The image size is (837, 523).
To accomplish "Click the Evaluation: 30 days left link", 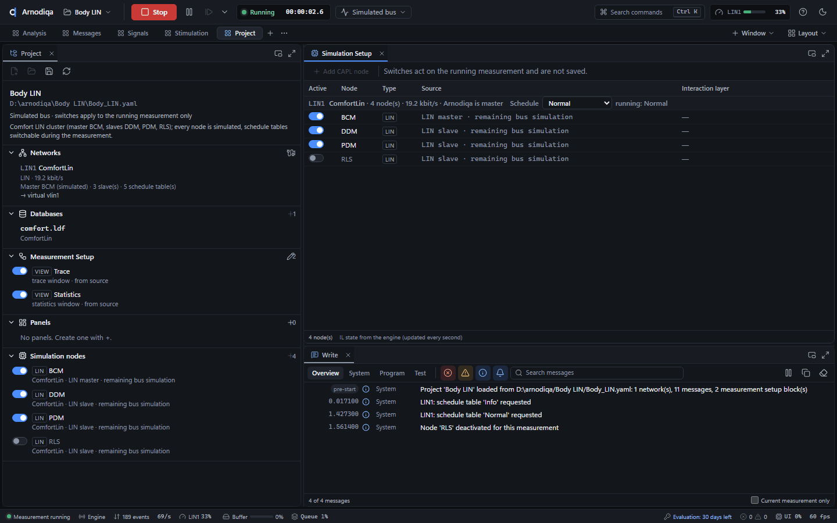I will tap(697, 517).
